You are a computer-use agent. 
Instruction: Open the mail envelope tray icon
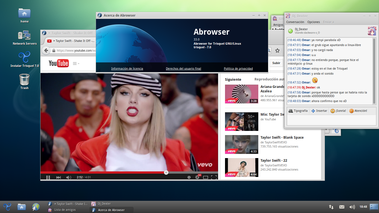click(x=342, y=207)
